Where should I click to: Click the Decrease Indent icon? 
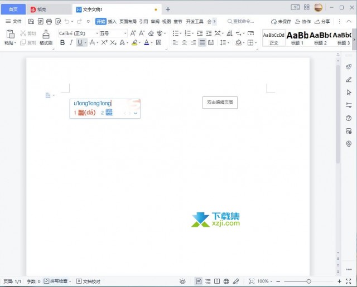tap(200, 33)
